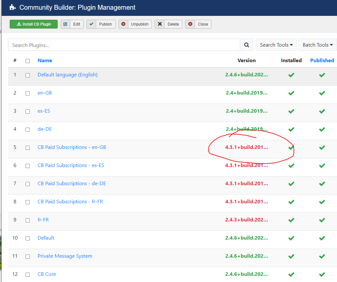
Task: Click Installed checkmark for es-ES row
Action: pos(291,111)
